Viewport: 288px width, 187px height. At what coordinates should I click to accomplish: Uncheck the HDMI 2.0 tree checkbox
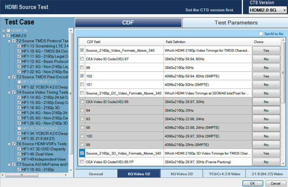tap(8, 35)
